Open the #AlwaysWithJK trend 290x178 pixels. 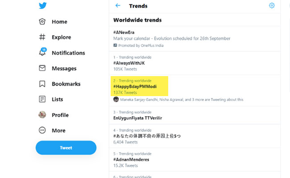129,63
